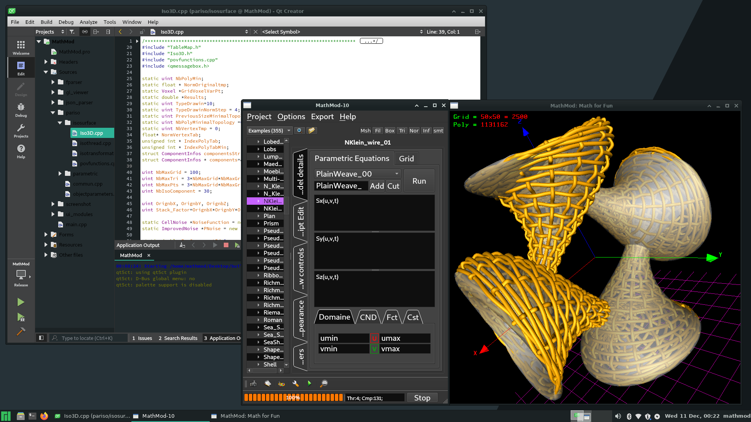Open MathMod's texture palette icon
The height and width of the screenshot is (422, 751).
(x=281, y=383)
